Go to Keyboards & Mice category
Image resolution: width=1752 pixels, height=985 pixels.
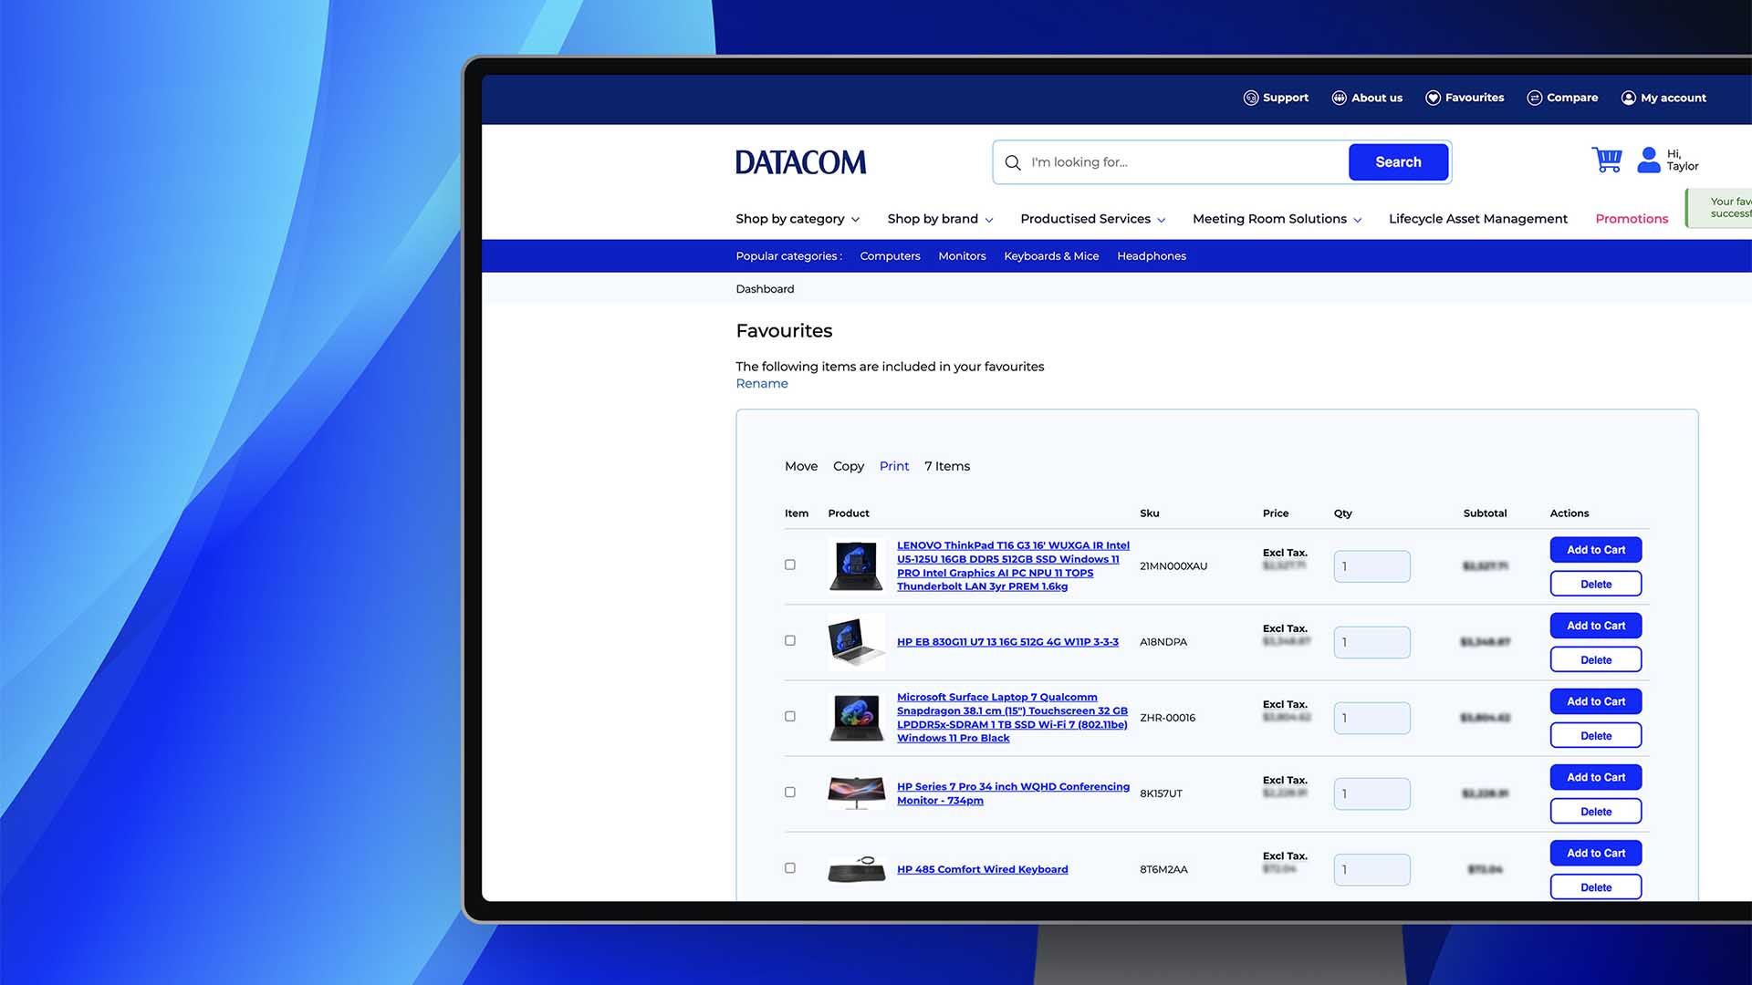coord(1051,256)
